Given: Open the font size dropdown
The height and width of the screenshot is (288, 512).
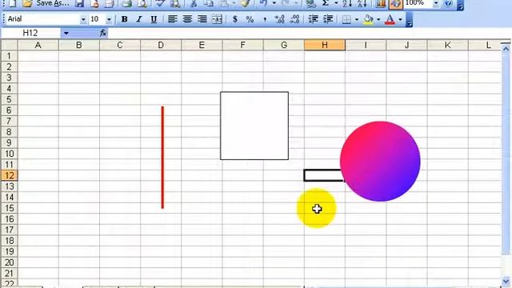Looking at the screenshot, I should [109, 19].
